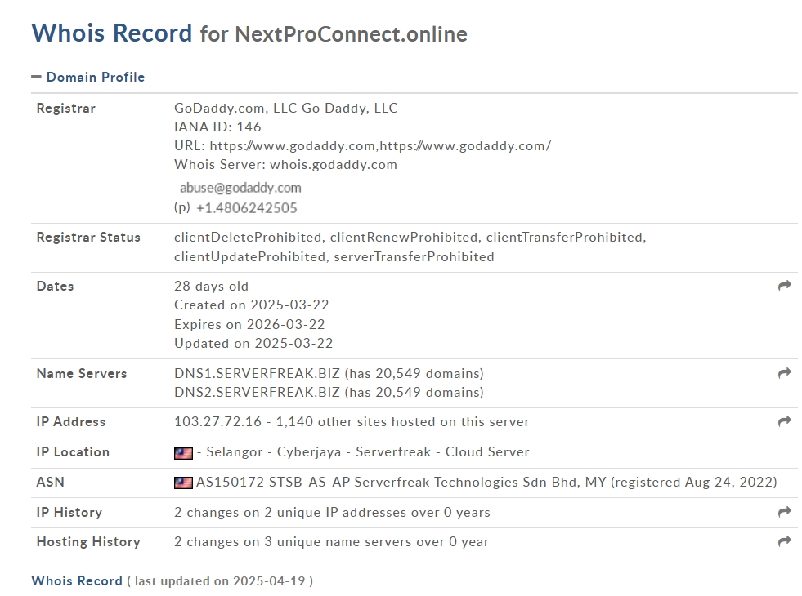
Task: Click the Whois Record heading title
Action: pos(112,33)
